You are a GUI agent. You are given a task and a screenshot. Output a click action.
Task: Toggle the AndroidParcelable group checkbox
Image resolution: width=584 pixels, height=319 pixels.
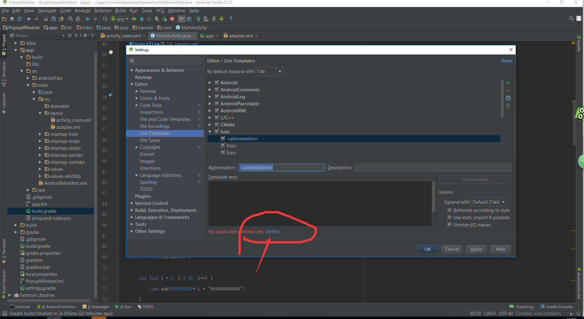tap(217, 103)
